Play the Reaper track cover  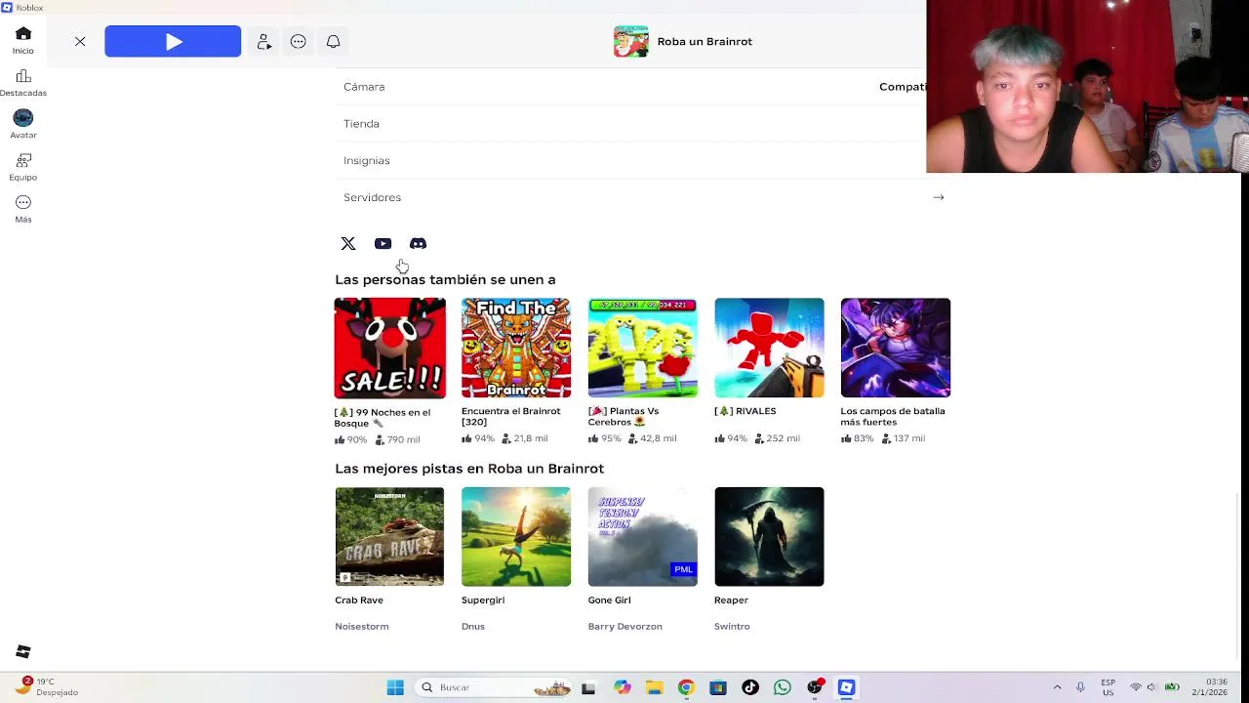click(769, 537)
